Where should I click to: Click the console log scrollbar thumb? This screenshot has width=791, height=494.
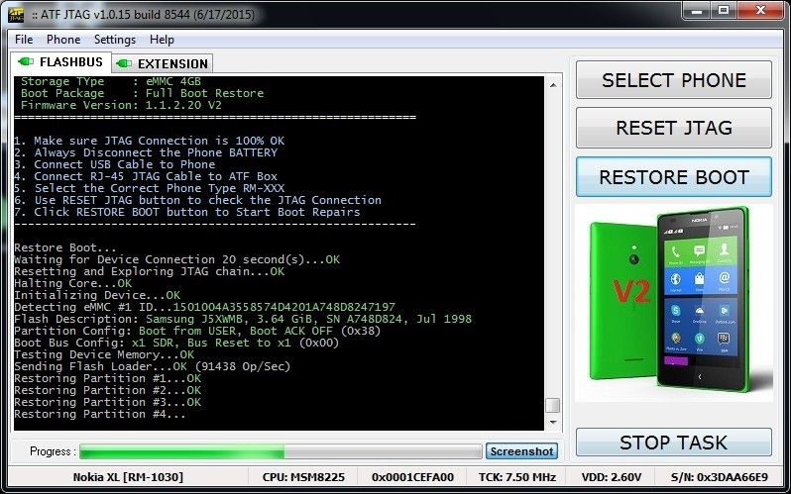552,405
